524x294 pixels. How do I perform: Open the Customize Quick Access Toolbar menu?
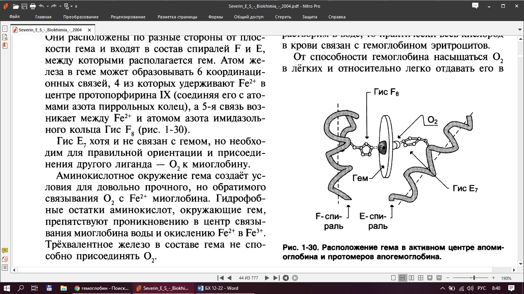tap(76, 7)
